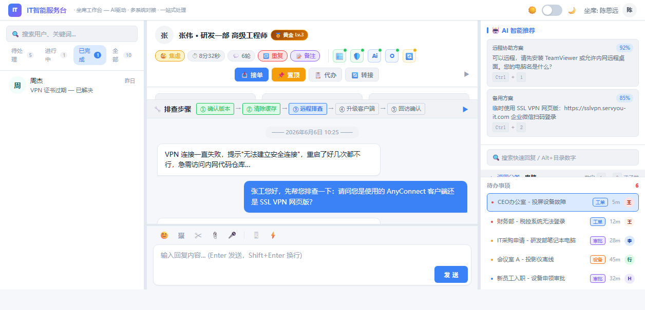Click the moon icon beside theme switch

572,10
